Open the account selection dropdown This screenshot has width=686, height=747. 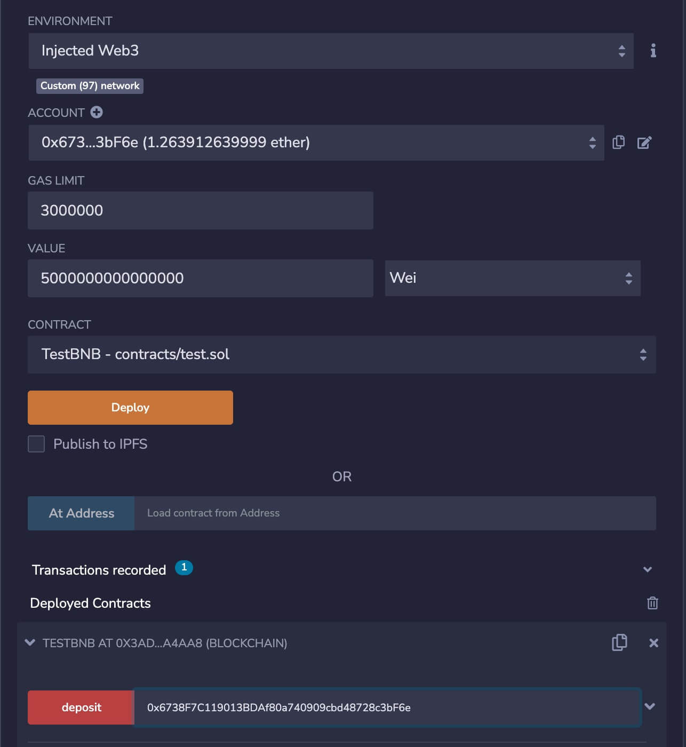(316, 142)
